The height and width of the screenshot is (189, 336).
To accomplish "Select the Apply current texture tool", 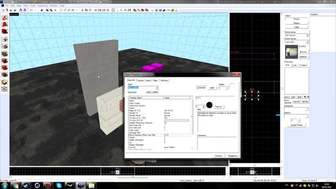I will coord(5,61).
